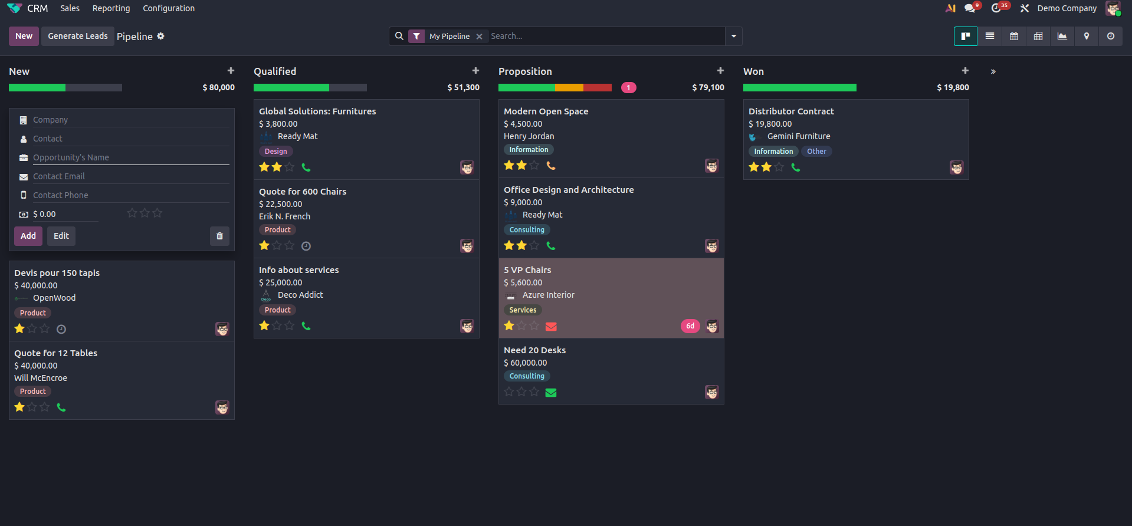Open the calendar view
The width and height of the screenshot is (1132, 526).
pos(1014,37)
